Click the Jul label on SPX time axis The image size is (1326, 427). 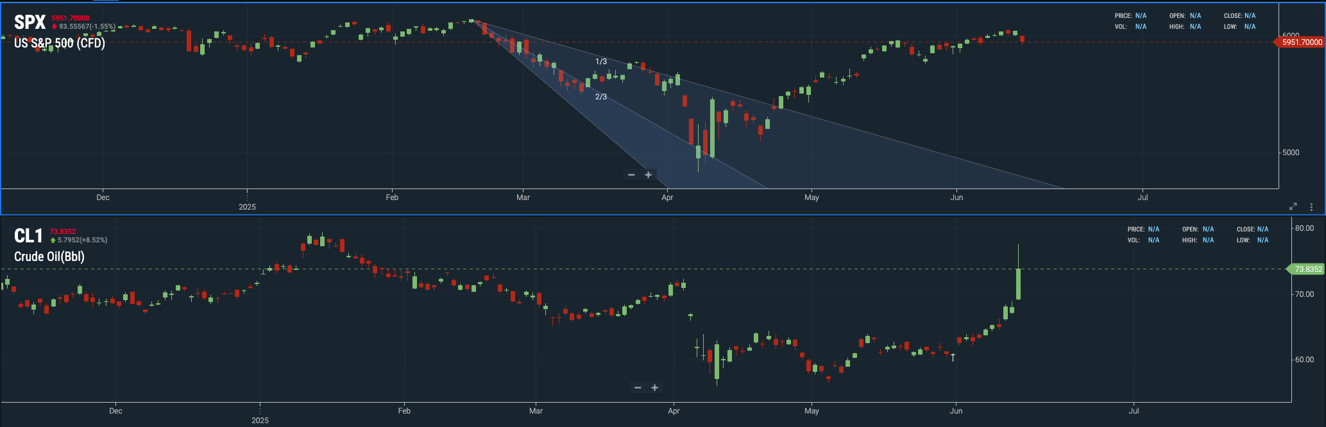[x=1143, y=197]
